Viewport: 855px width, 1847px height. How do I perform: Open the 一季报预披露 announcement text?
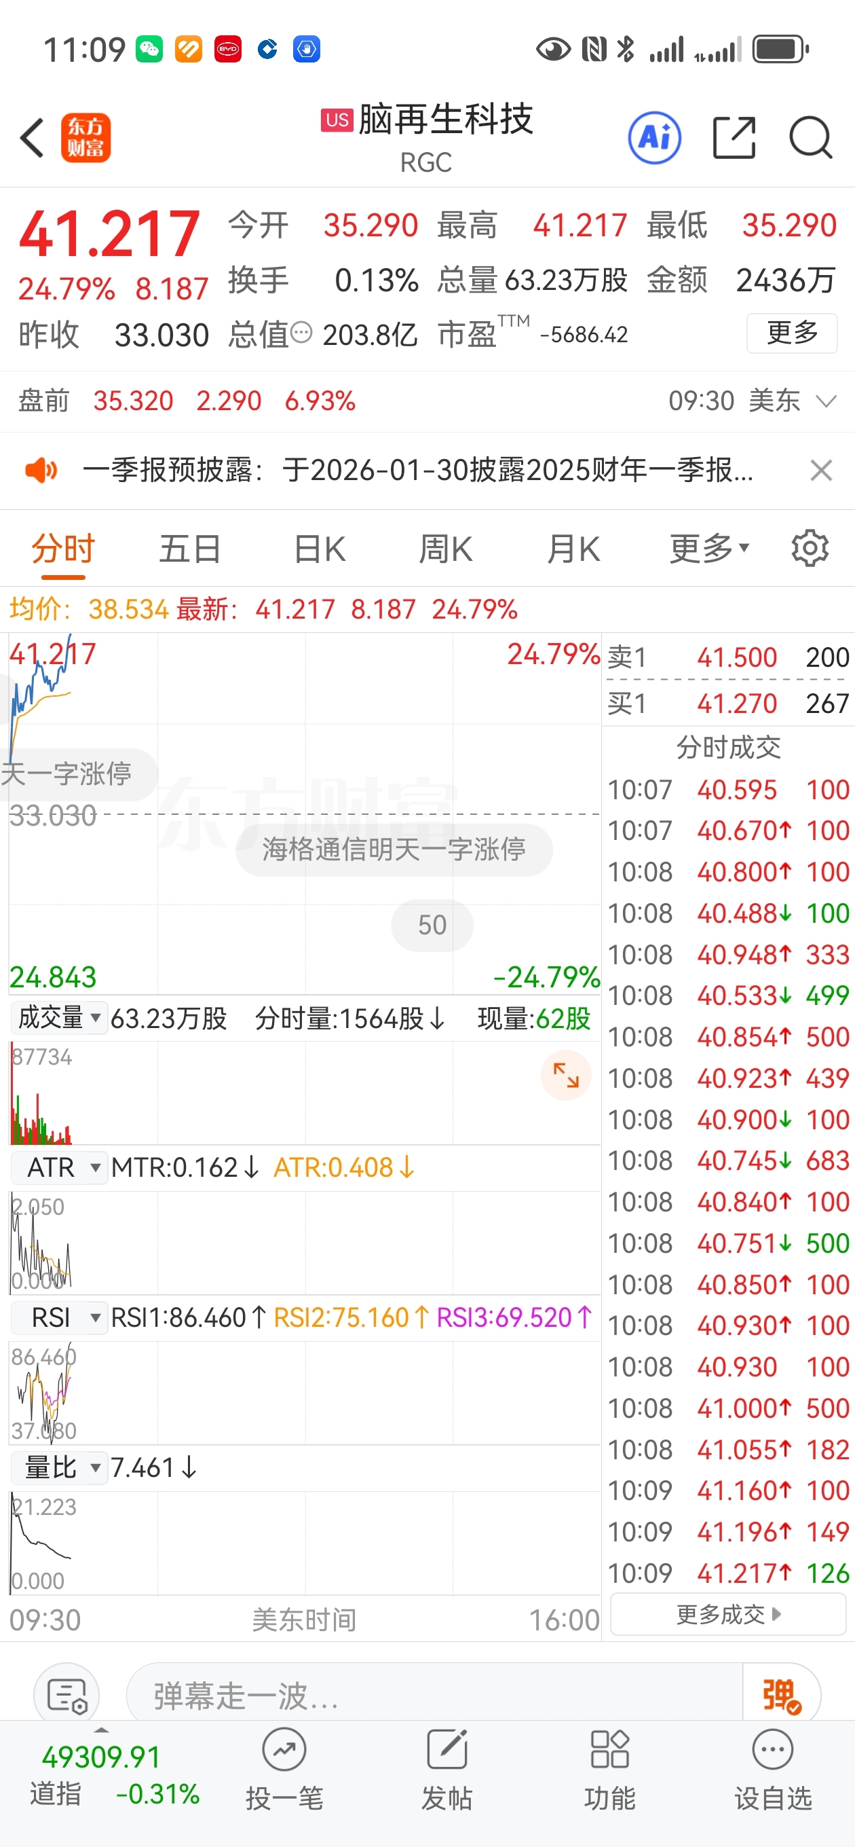[418, 471]
